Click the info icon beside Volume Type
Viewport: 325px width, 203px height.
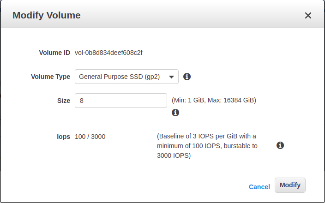[x=187, y=77]
